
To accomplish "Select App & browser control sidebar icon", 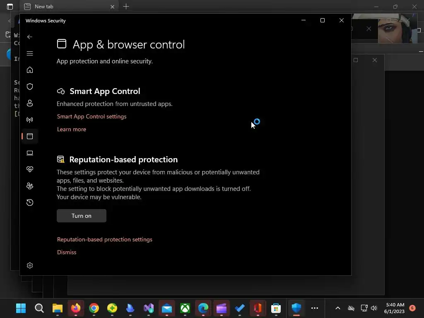I will tap(30, 136).
